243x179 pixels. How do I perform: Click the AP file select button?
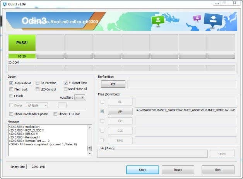coord(120,111)
